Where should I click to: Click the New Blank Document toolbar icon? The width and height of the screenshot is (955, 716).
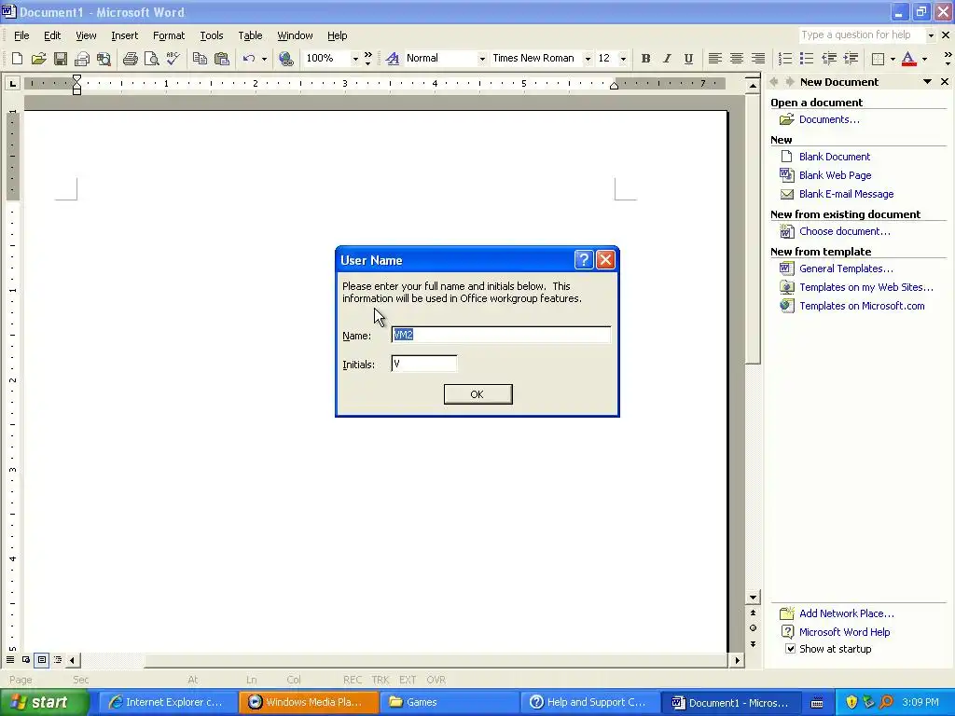pos(17,59)
